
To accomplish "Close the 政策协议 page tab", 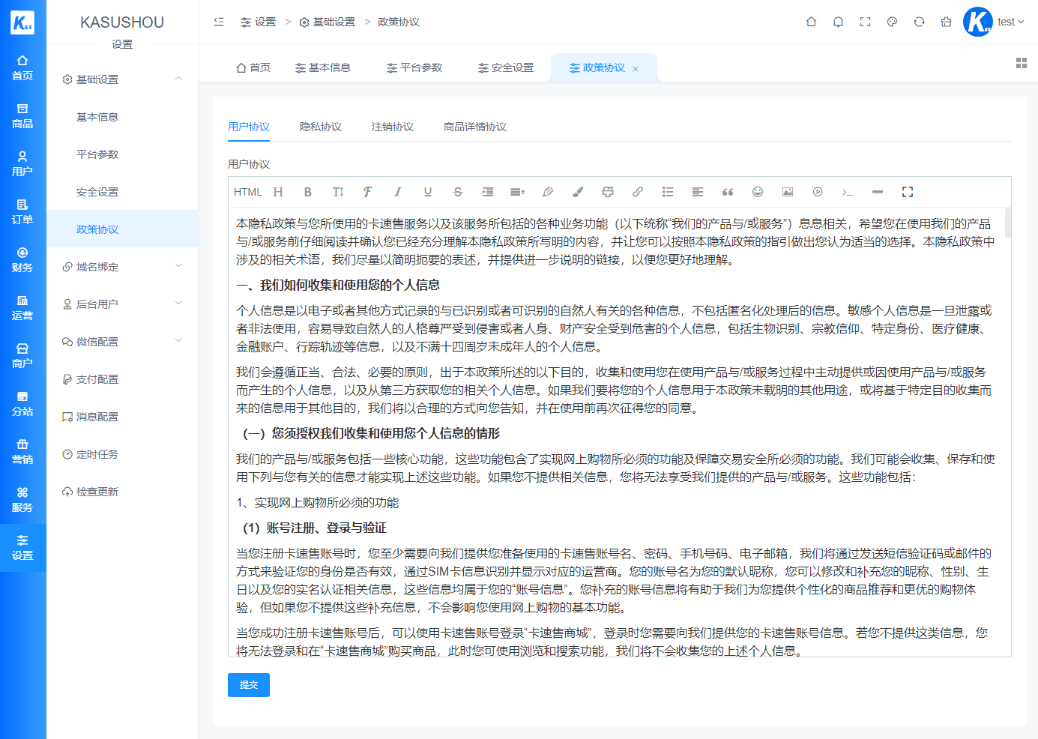I will (636, 68).
